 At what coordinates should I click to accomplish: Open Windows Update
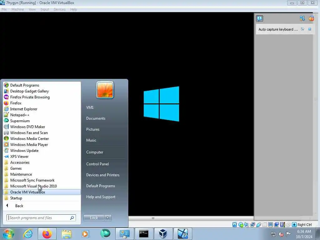(x=42, y=150)
